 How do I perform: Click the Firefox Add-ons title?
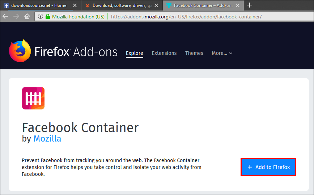76,52
